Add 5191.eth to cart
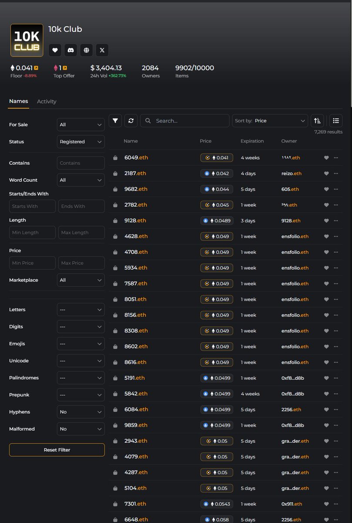This screenshot has height=523, width=352. (x=115, y=378)
